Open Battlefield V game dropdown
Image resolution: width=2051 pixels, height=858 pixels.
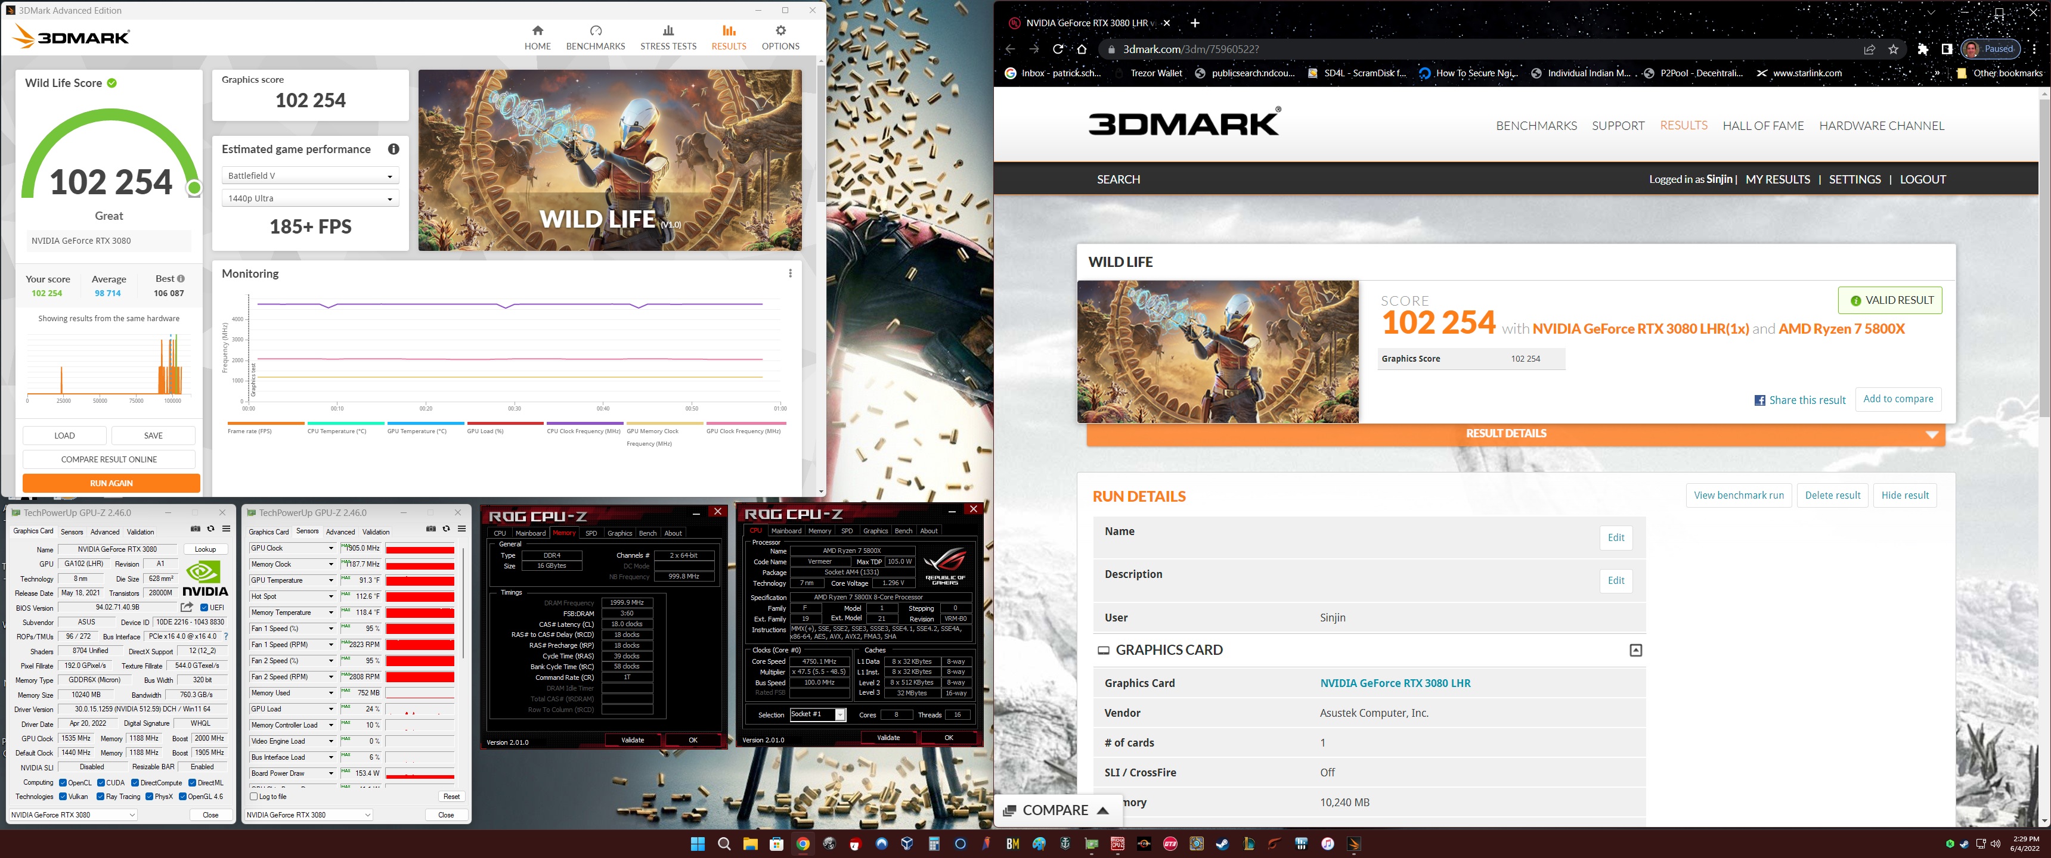(x=309, y=176)
